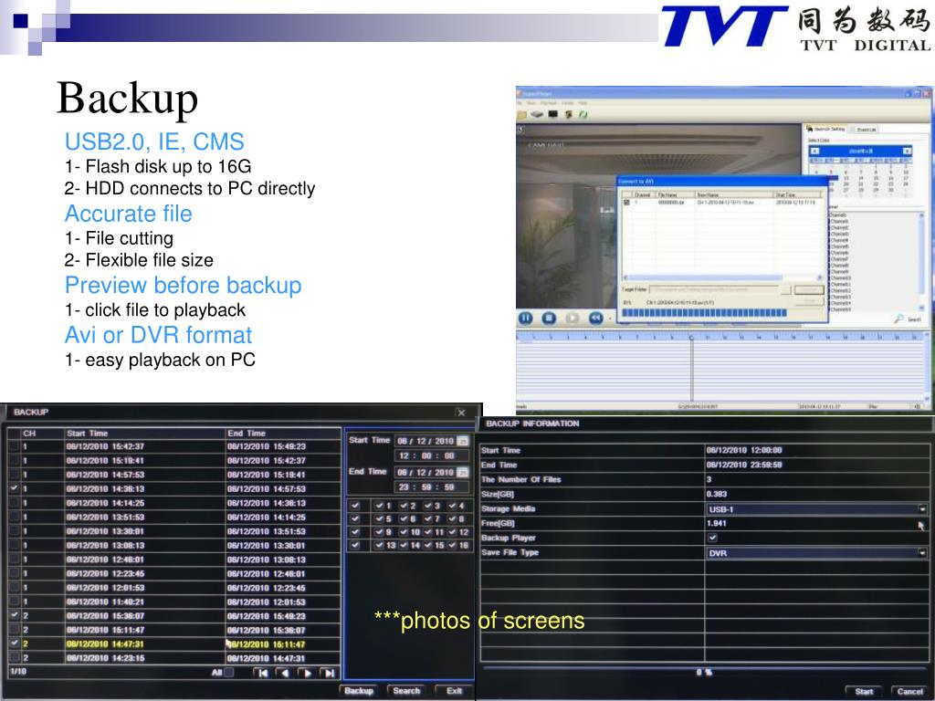Jump to last page of the backup list

click(x=329, y=673)
